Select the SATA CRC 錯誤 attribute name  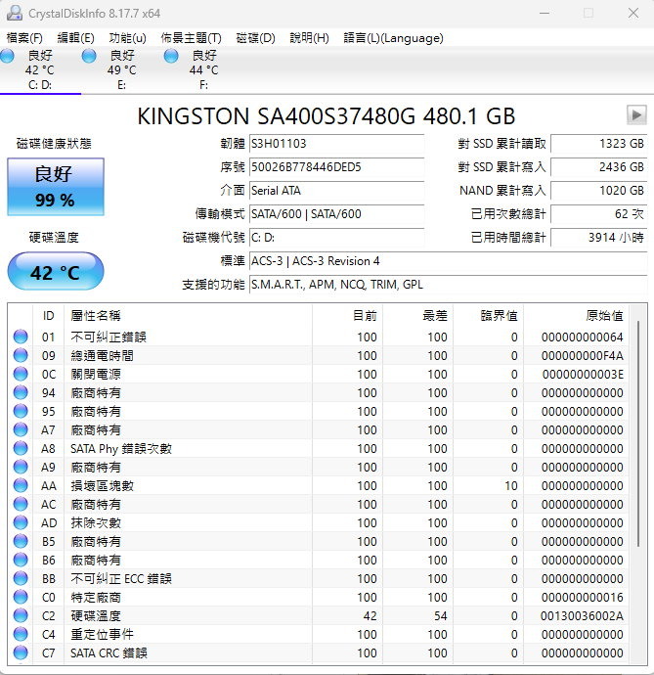coord(109,653)
